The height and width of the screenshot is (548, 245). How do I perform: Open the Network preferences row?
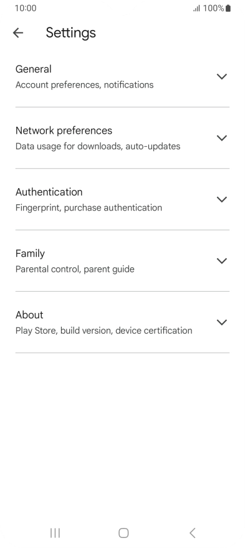click(x=122, y=138)
